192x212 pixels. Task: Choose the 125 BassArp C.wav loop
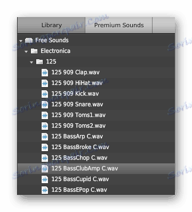pyautogui.click(x=77, y=137)
